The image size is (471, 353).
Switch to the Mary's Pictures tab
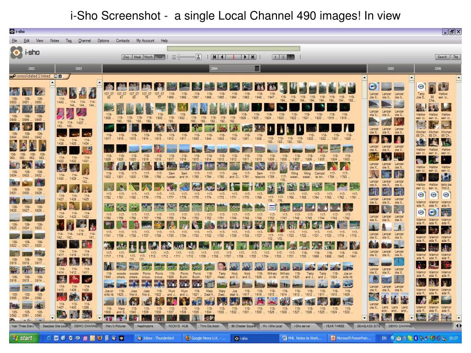[x=115, y=326]
